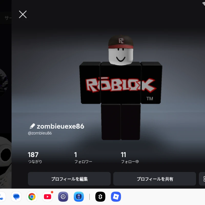The width and height of the screenshot is (205, 205).
Task: View the 187 つながり connections count
Action: point(35,158)
